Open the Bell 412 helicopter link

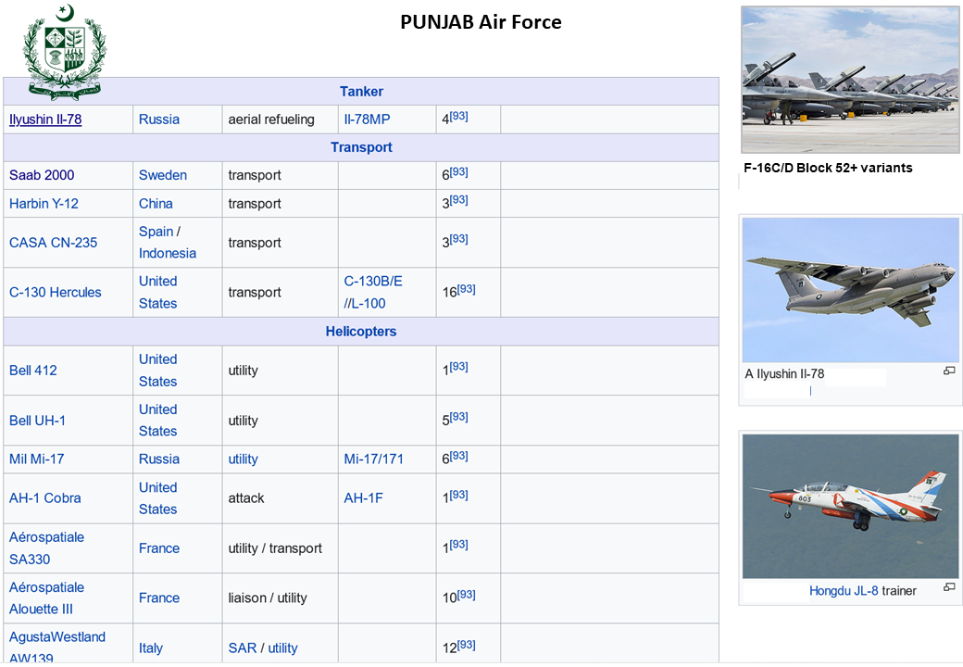click(33, 371)
